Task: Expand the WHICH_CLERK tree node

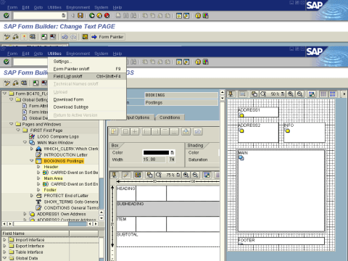Action: (x=32, y=149)
